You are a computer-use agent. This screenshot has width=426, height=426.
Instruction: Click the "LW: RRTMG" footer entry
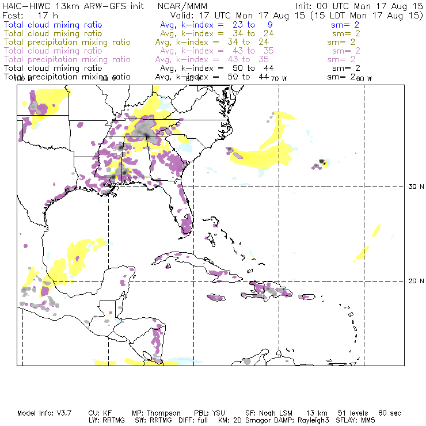106,420
